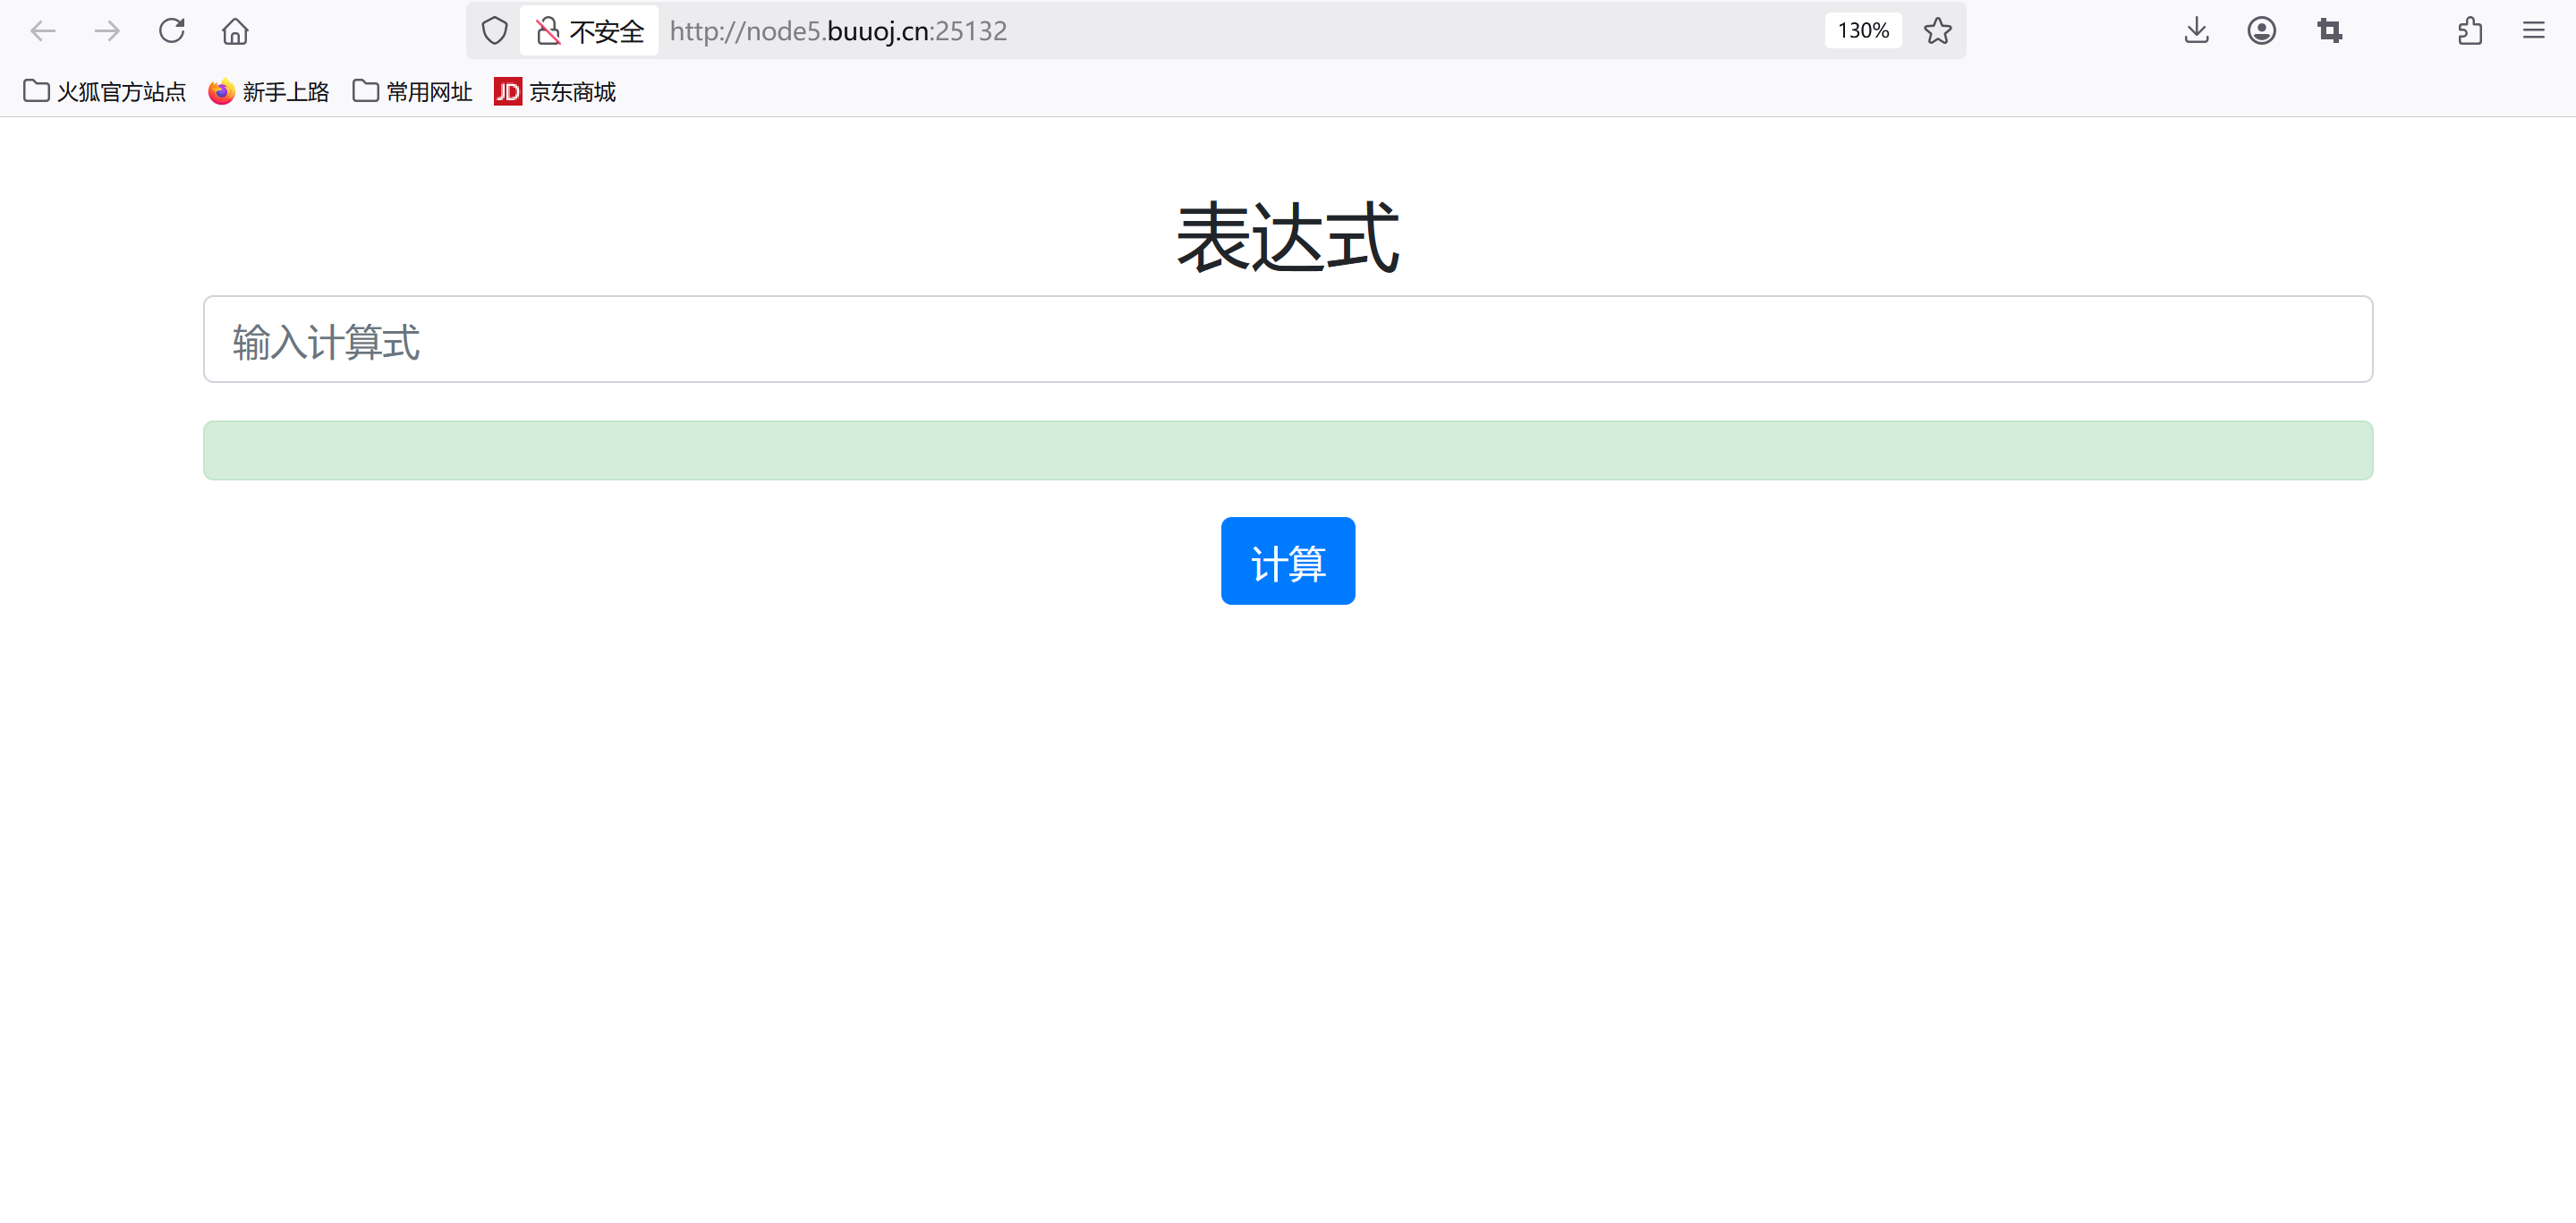Click the 输入计算式 expression input field
This screenshot has width=2576, height=1223.
point(1287,340)
